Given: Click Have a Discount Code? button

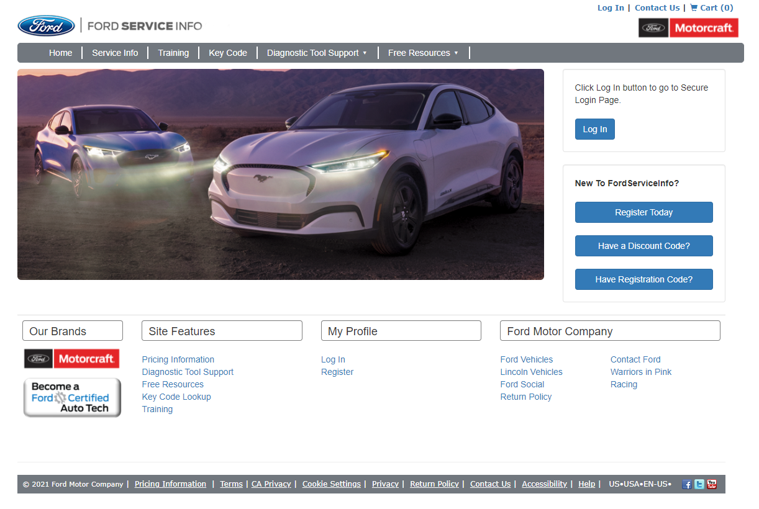Looking at the screenshot, I should pyautogui.click(x=643, y=246).
